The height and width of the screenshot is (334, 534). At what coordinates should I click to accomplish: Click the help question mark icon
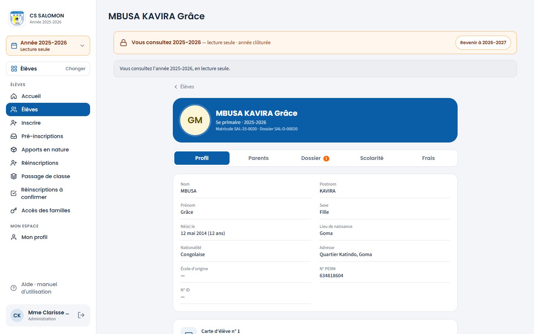point(14,288)
